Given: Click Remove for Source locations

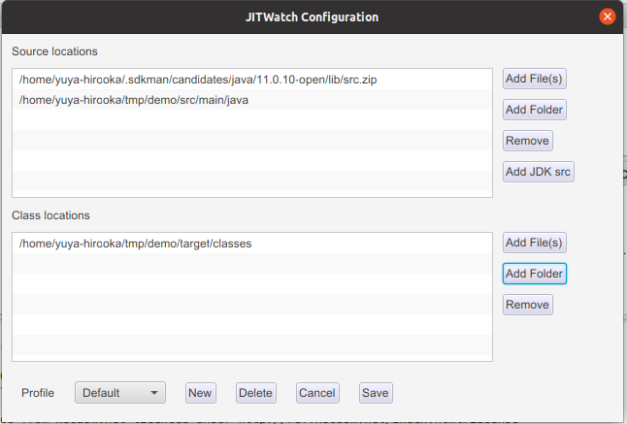Looking at the screenshot, I should tap(527, 141).
